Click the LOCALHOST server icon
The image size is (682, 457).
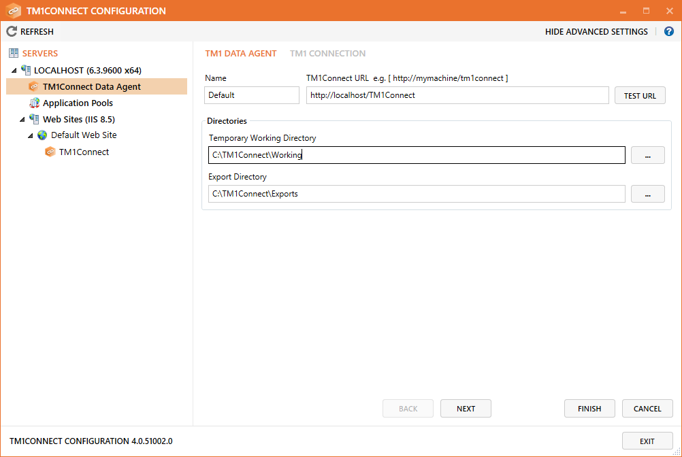26,70
